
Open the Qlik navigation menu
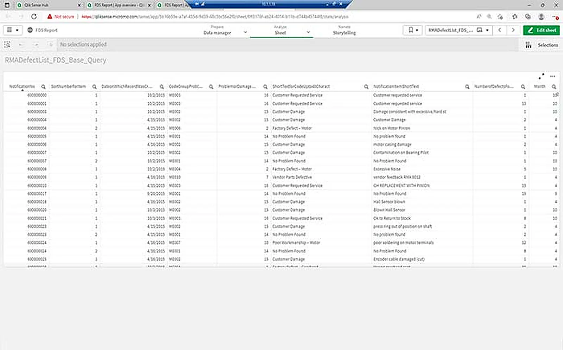[13, 30]
